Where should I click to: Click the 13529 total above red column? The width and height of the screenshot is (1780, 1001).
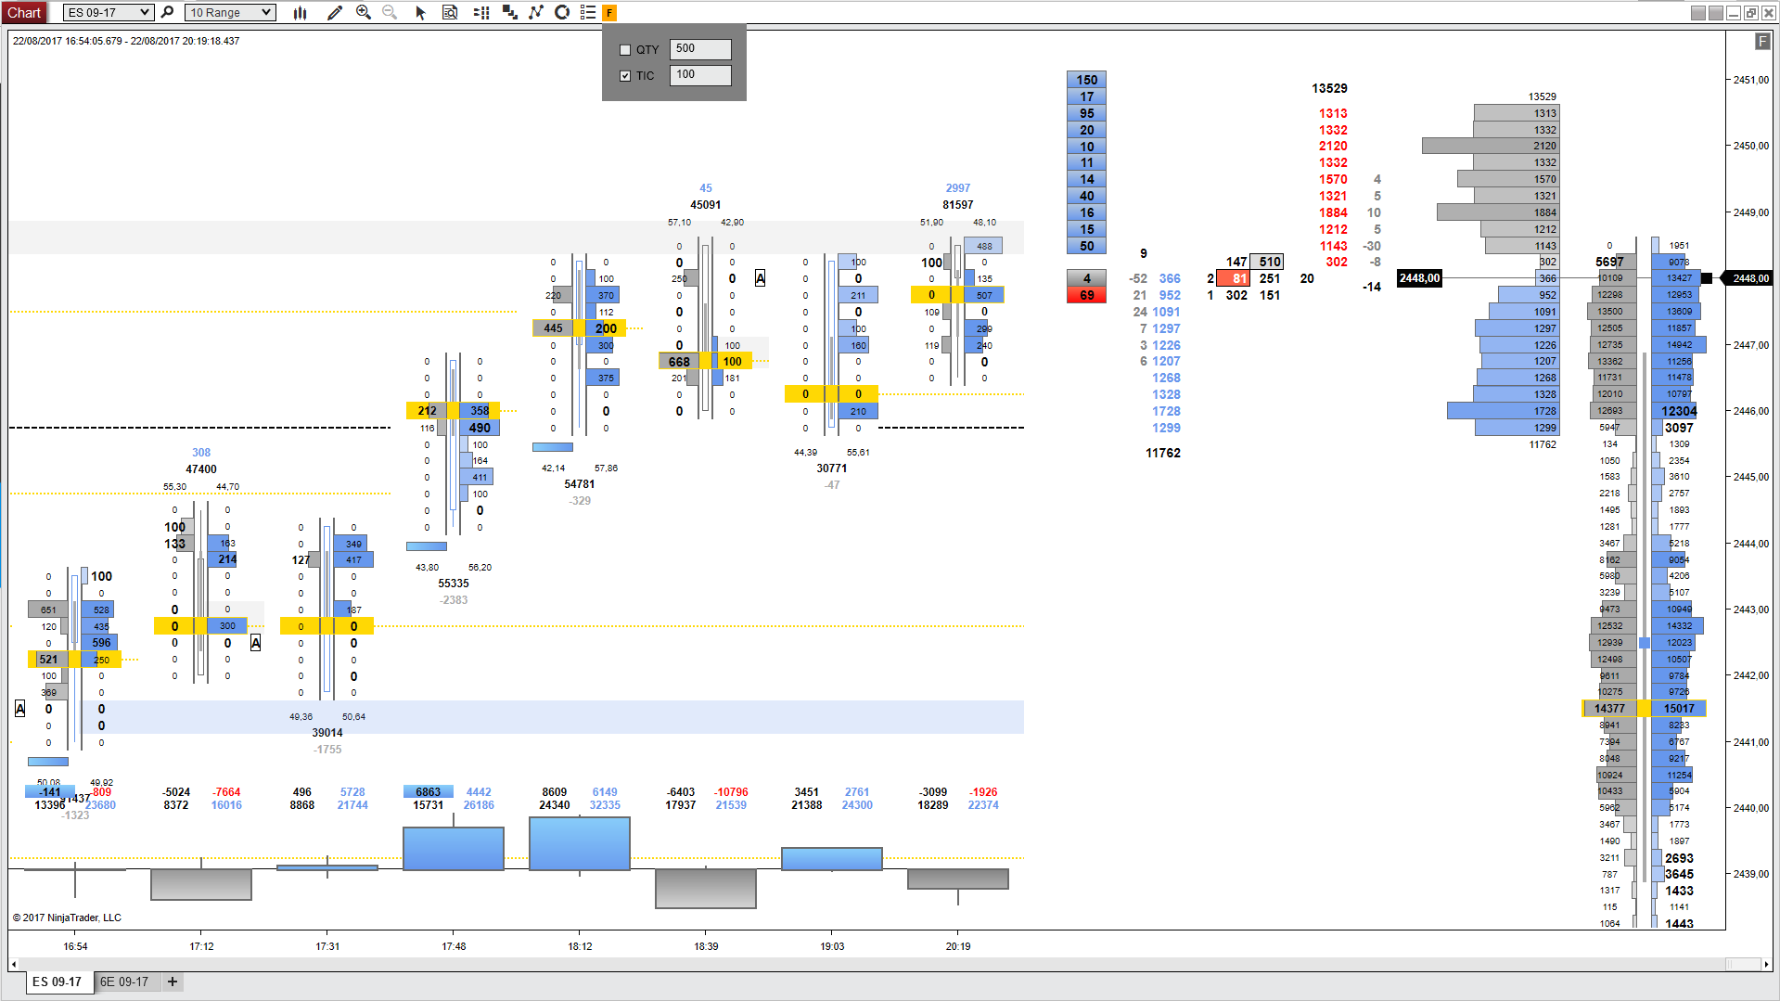pos(1329,88)
